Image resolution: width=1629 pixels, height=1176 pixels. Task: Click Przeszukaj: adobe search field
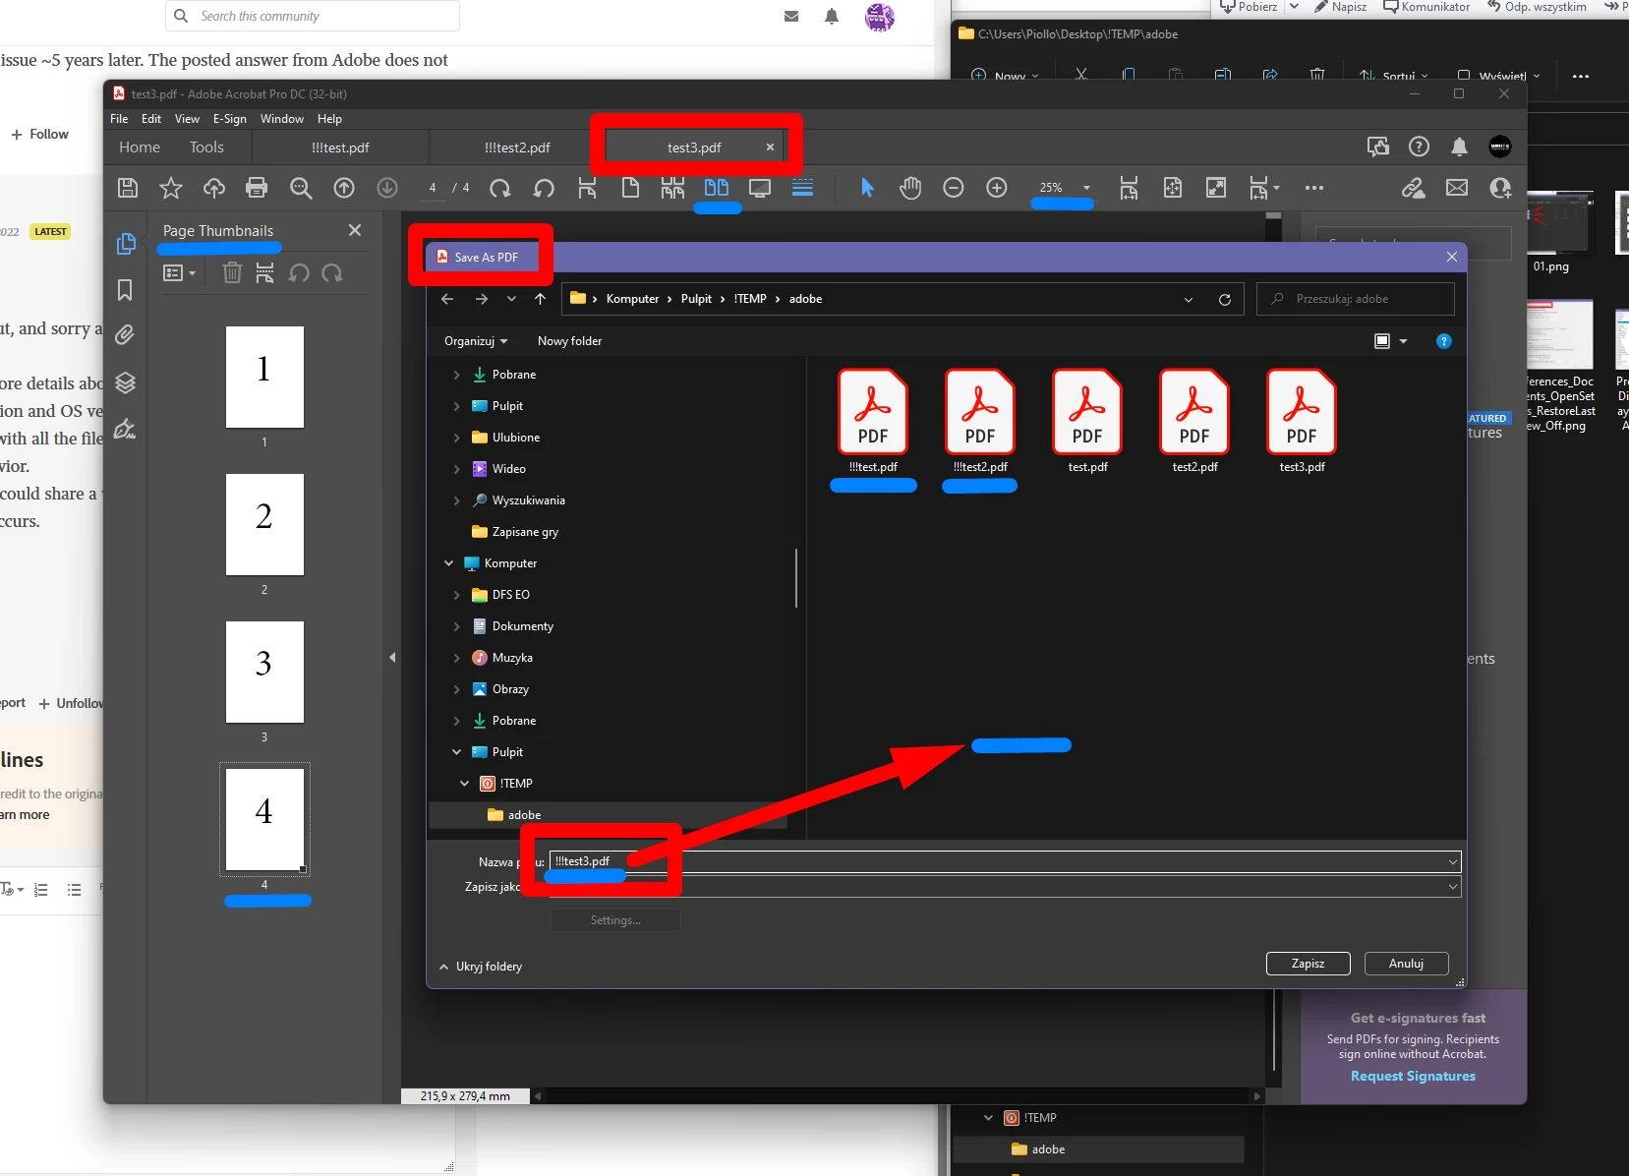click(x=1355, y=299)
